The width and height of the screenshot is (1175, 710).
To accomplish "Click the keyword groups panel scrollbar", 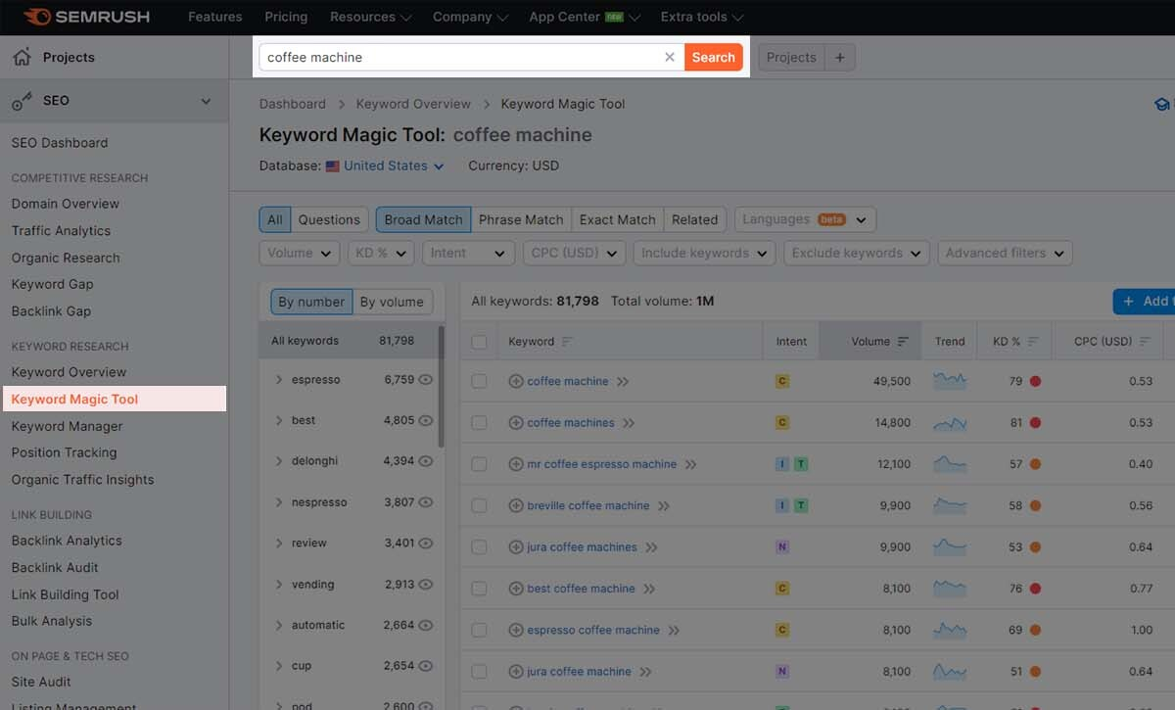I will click(442, 387).
